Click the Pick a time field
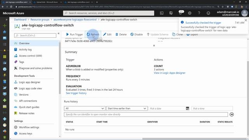Viewport: 249px width, 140px height. 212,108
